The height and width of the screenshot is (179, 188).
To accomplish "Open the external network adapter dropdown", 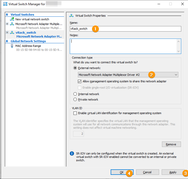I will pyautogui.click(x=128, y=75).
